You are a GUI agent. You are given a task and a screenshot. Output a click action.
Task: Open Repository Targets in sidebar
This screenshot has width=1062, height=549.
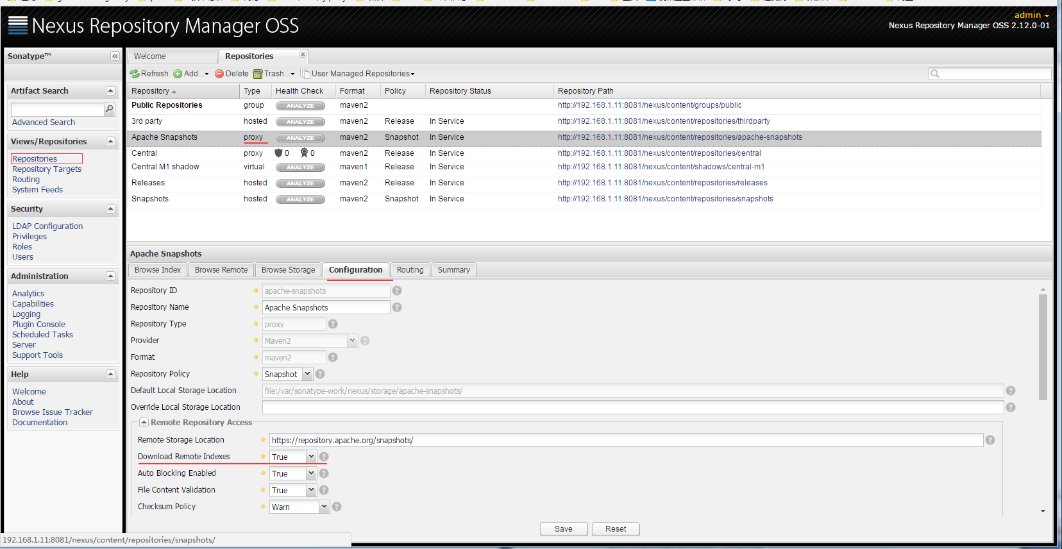tap(47, 169)
